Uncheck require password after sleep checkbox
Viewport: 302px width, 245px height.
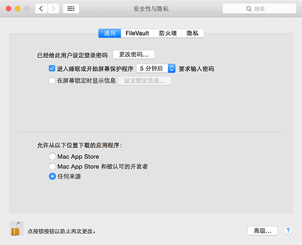click(52, 68)
